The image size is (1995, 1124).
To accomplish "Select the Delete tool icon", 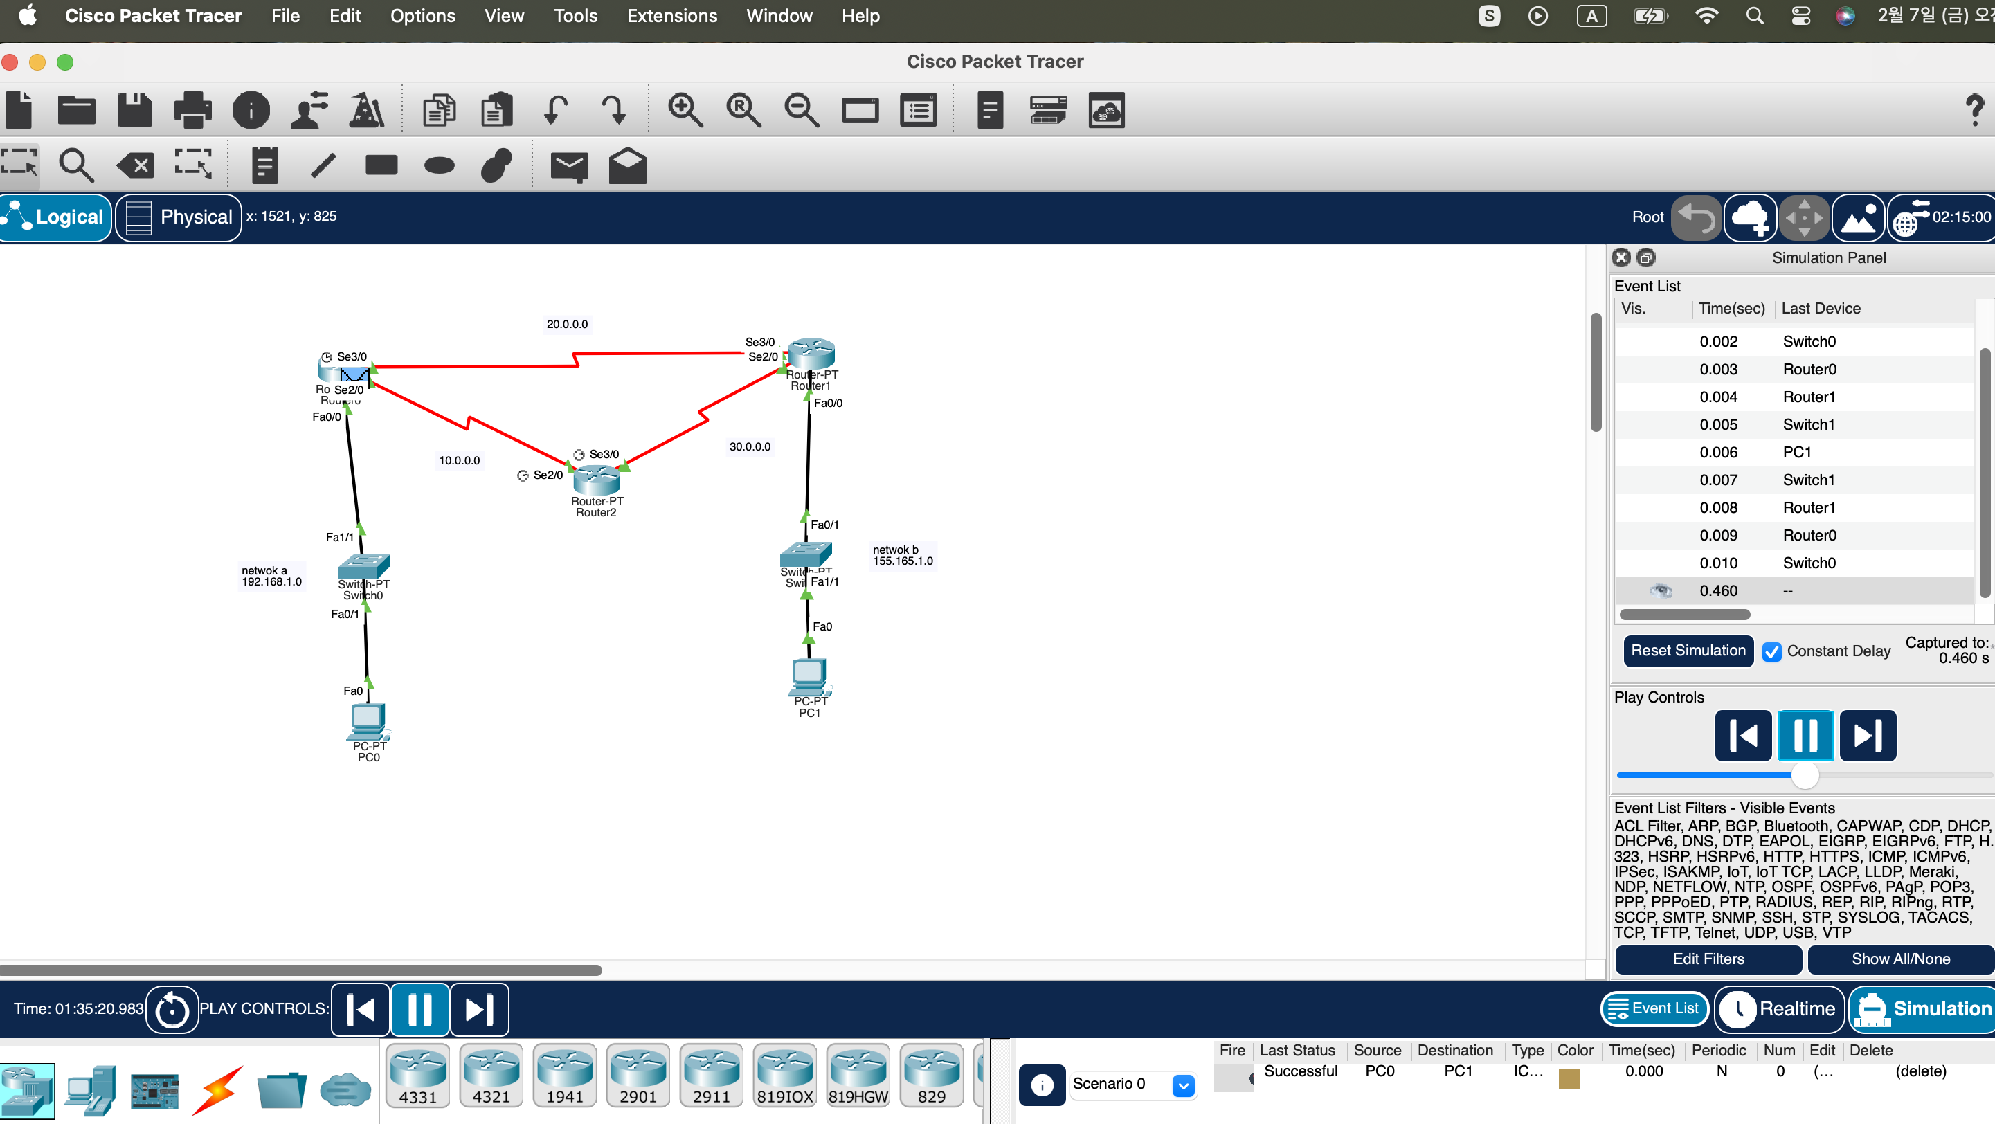I will tap(136, 165).
